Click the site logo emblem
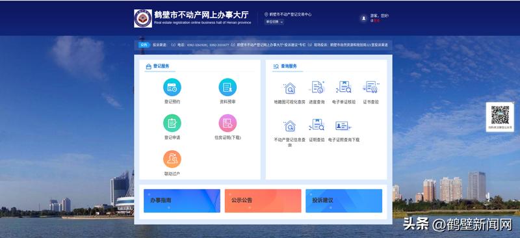Viewport: 520px width, 238px height. coord(143,18)
